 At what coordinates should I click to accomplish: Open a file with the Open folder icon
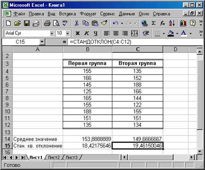pyautogui.click(x=18, y=23)
